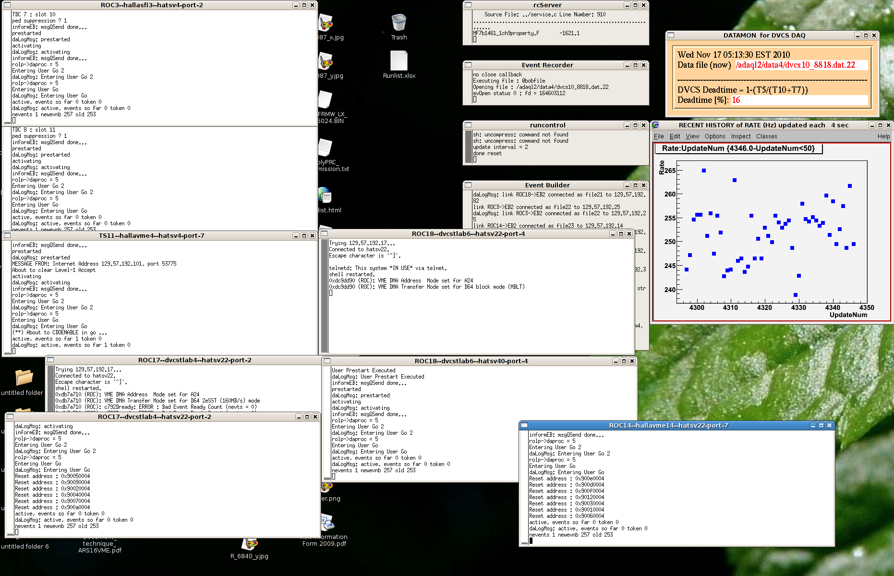Focus the ROC14 hallavme14 terminal title bar
Viewport: 894px width, 576px height.
pyautogui.click(x=668, y=425)
